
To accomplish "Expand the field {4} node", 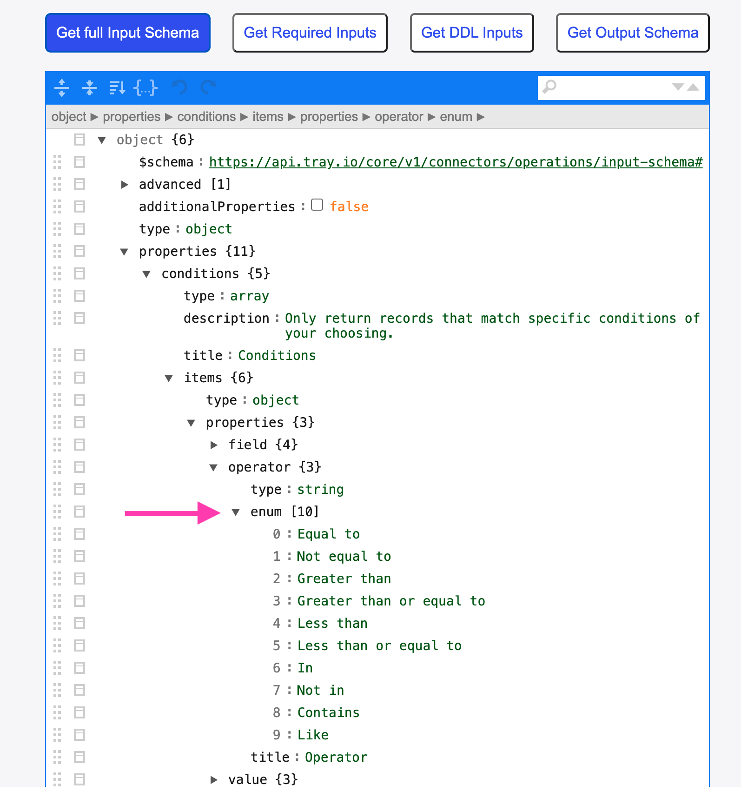I will point(213,445).
